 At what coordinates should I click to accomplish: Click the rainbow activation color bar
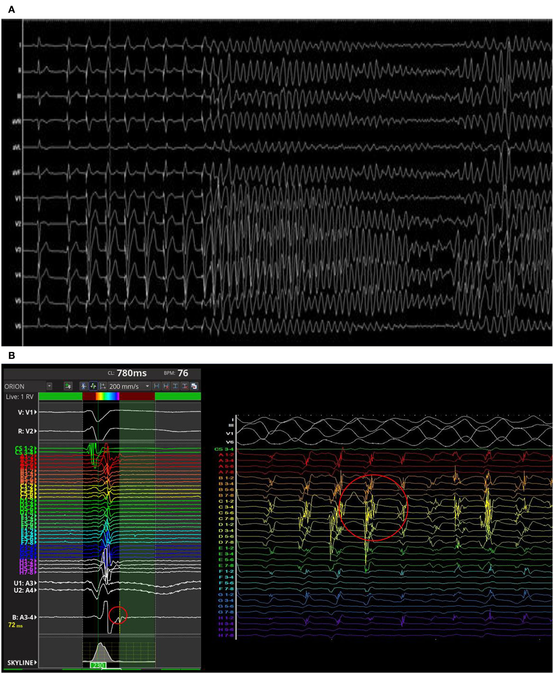pos(108,396)
